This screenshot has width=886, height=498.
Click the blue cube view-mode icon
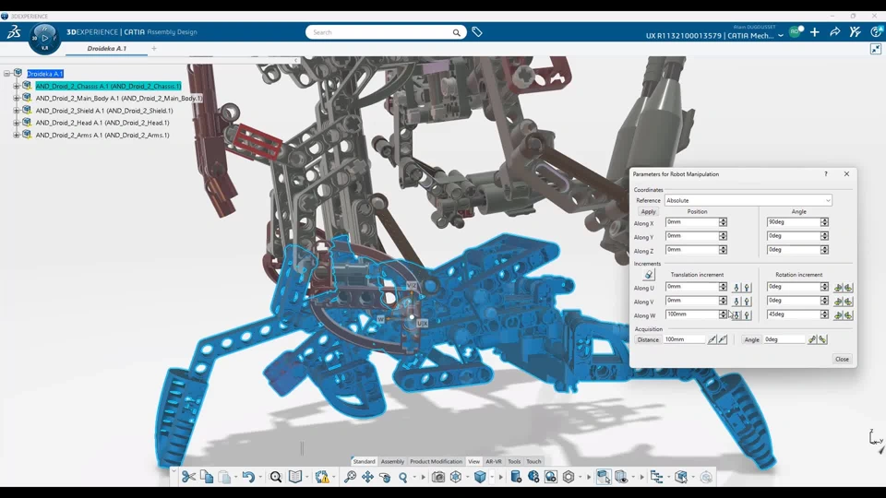click(480, 477)
